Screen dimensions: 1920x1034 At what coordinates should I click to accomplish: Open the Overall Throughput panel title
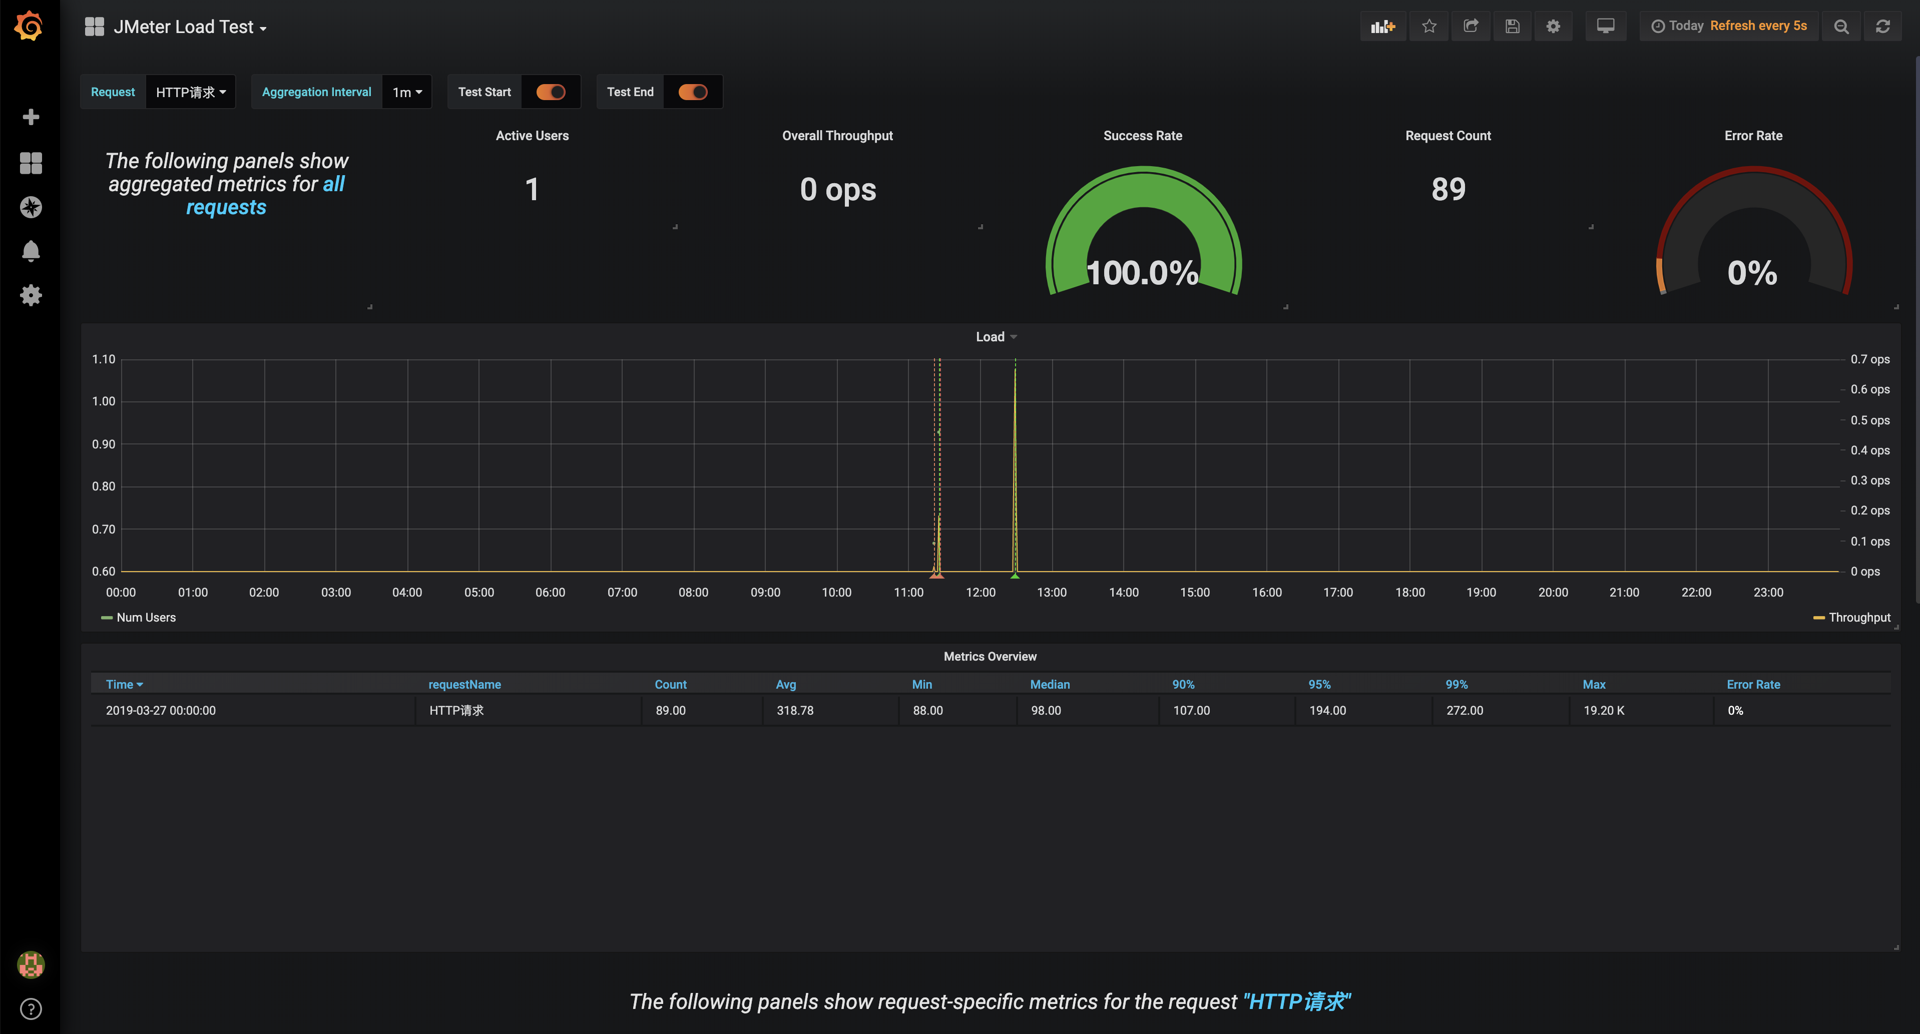[837, 136]
